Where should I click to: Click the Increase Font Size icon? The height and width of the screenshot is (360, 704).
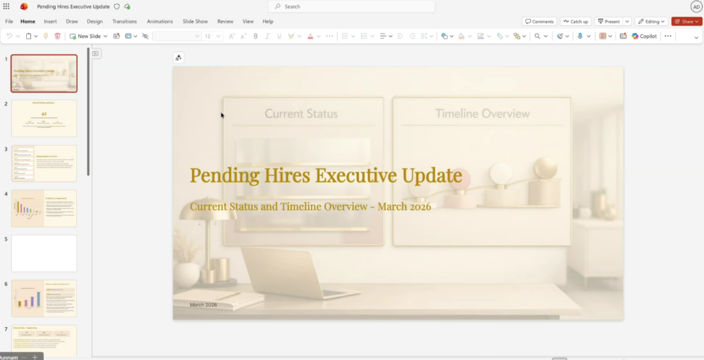coord(231,36)
